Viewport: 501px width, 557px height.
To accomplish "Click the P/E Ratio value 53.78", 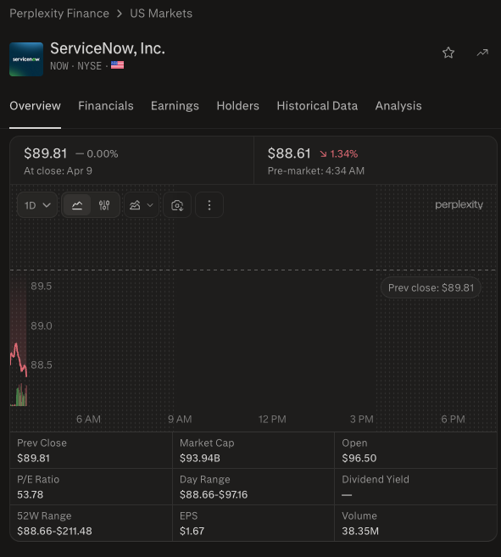I will (31, 494).
